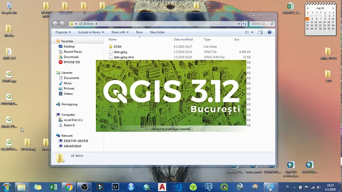Viewport: 342px width, 192px height.
Task: Select Homegroup in the navigation pane
Action: (69, 104)
